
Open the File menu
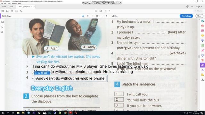pyautogui.click(x=2, y=4)
